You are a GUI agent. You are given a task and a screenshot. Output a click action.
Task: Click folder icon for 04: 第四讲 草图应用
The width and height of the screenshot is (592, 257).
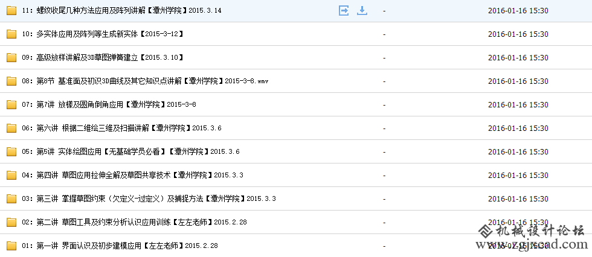coord(11,175)
